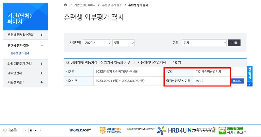Expand 훈련생 원서접수관리 plus icon
This screenshot has height=137, width=261.
42,35
